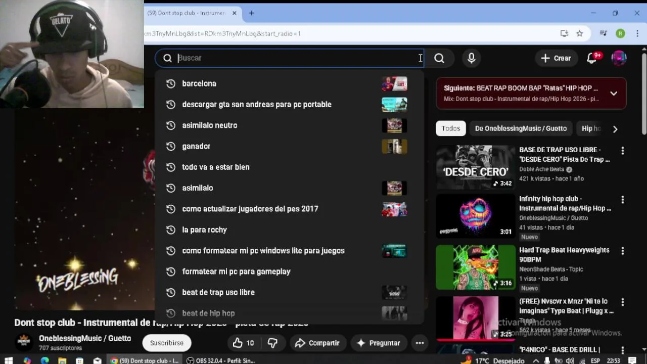647x364 pixels.
Task: Click thumbnail preview of 'barcelona' suggestion
Action: point(394,83)
